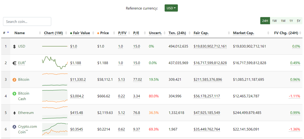Click the orange Bitcoin logo icon
This screenshot has width=304, height=139.
(x=14, y=80)
